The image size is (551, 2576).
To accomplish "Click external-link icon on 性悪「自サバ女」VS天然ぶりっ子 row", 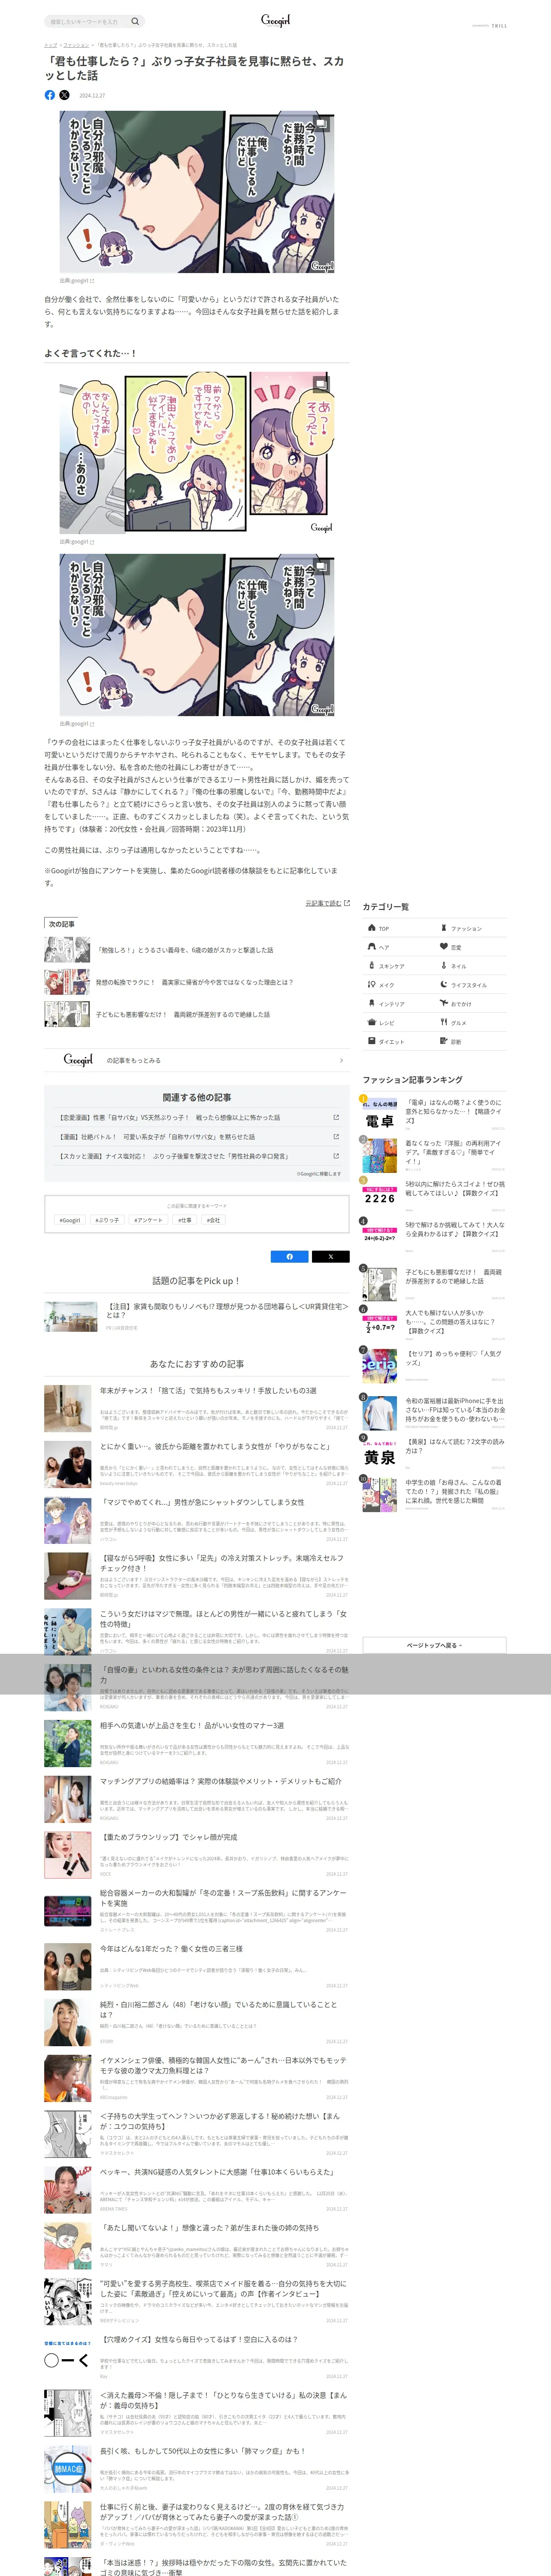I will pos(336,1117).
